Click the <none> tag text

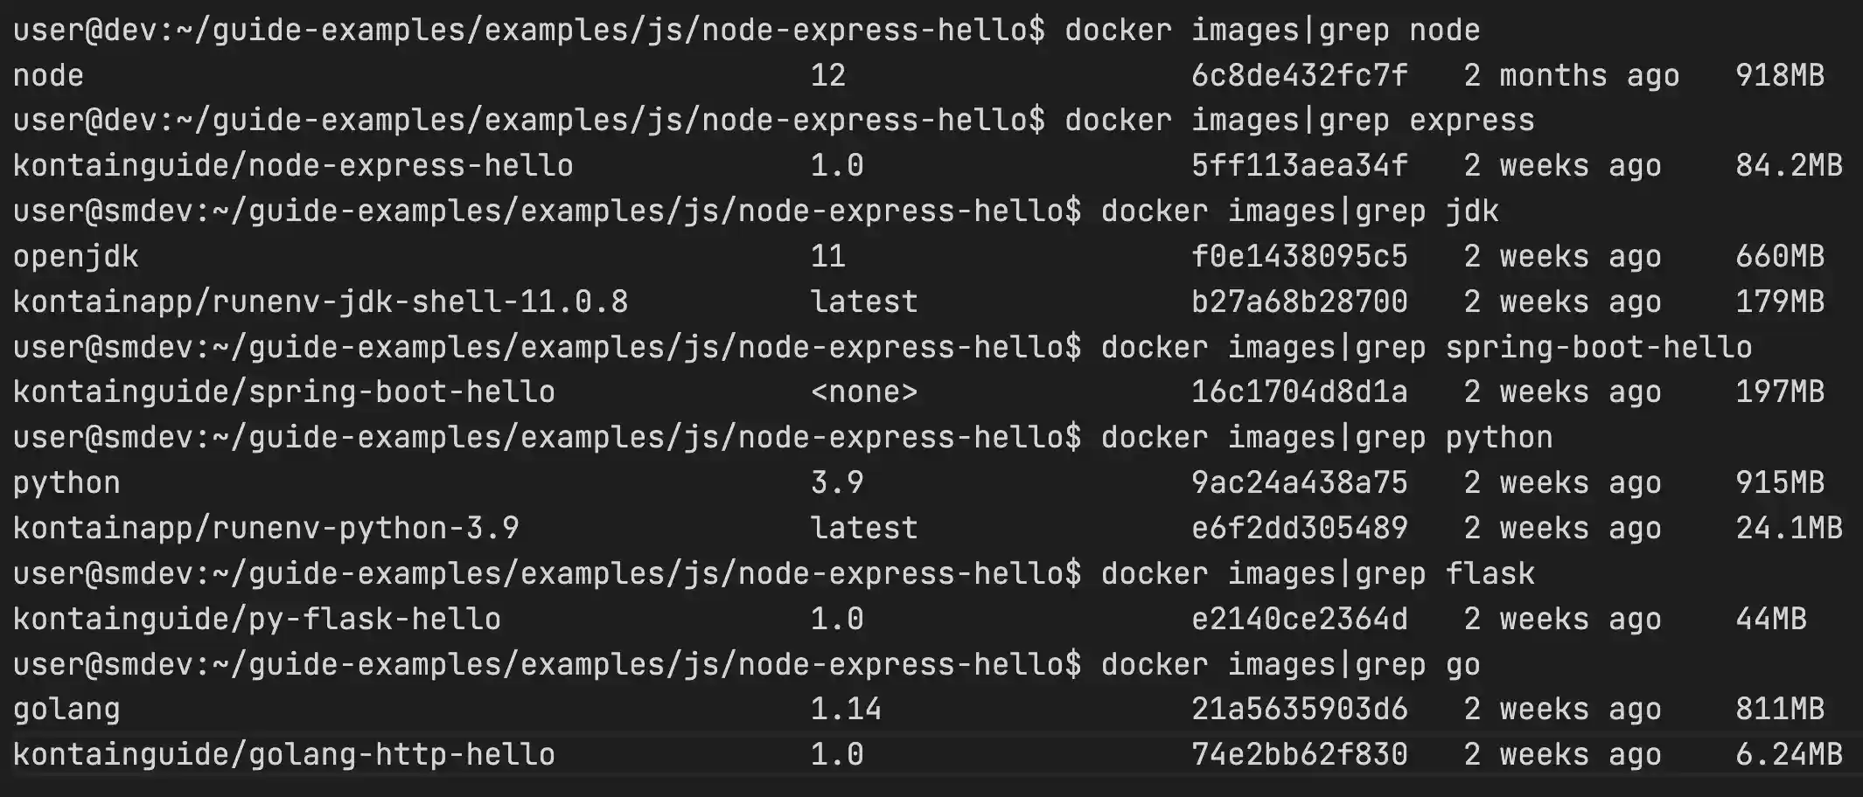tap(863, 392)
